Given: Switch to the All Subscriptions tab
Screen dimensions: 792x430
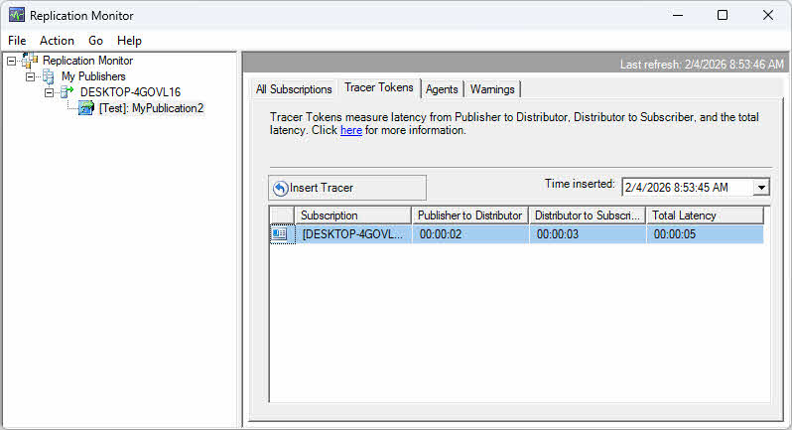Looking at the screenshot, I should click(x=294, y=89).
